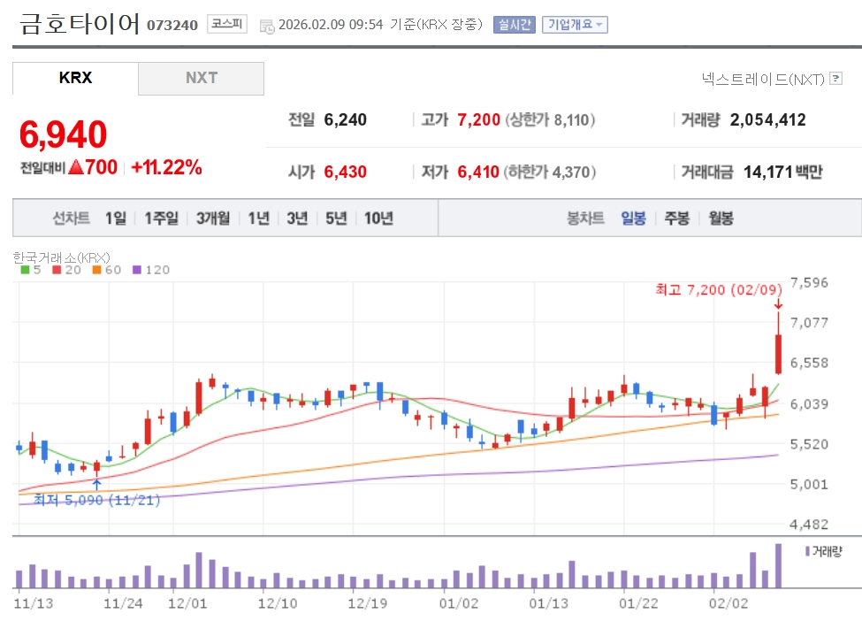This screenshot has width=862, height=629.
Task: Select the KRX tab
Action: pyautogui.click(x=75, y=78)
